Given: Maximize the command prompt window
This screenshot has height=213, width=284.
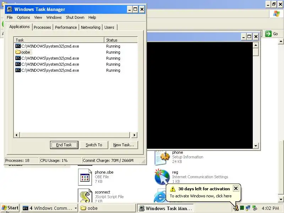Looking at the screenshot, I should pos(249,37).
